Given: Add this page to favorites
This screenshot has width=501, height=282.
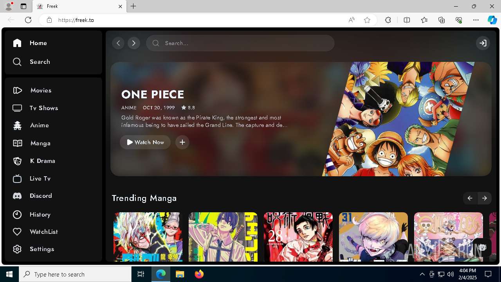Looking at the screenshot, I should [x=367, y=20].
